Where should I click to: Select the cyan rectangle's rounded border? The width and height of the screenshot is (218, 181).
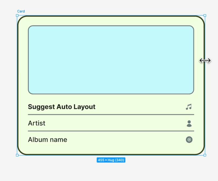point(111,26)
